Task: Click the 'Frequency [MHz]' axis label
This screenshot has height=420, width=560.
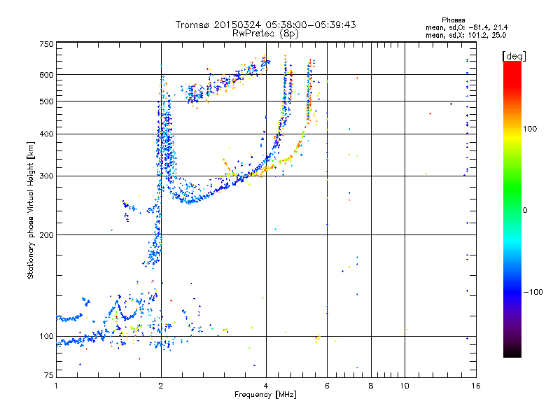Action: [265, 394]
